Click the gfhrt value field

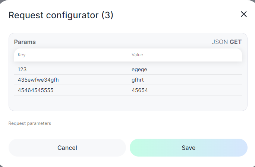(x=186, y=80)
